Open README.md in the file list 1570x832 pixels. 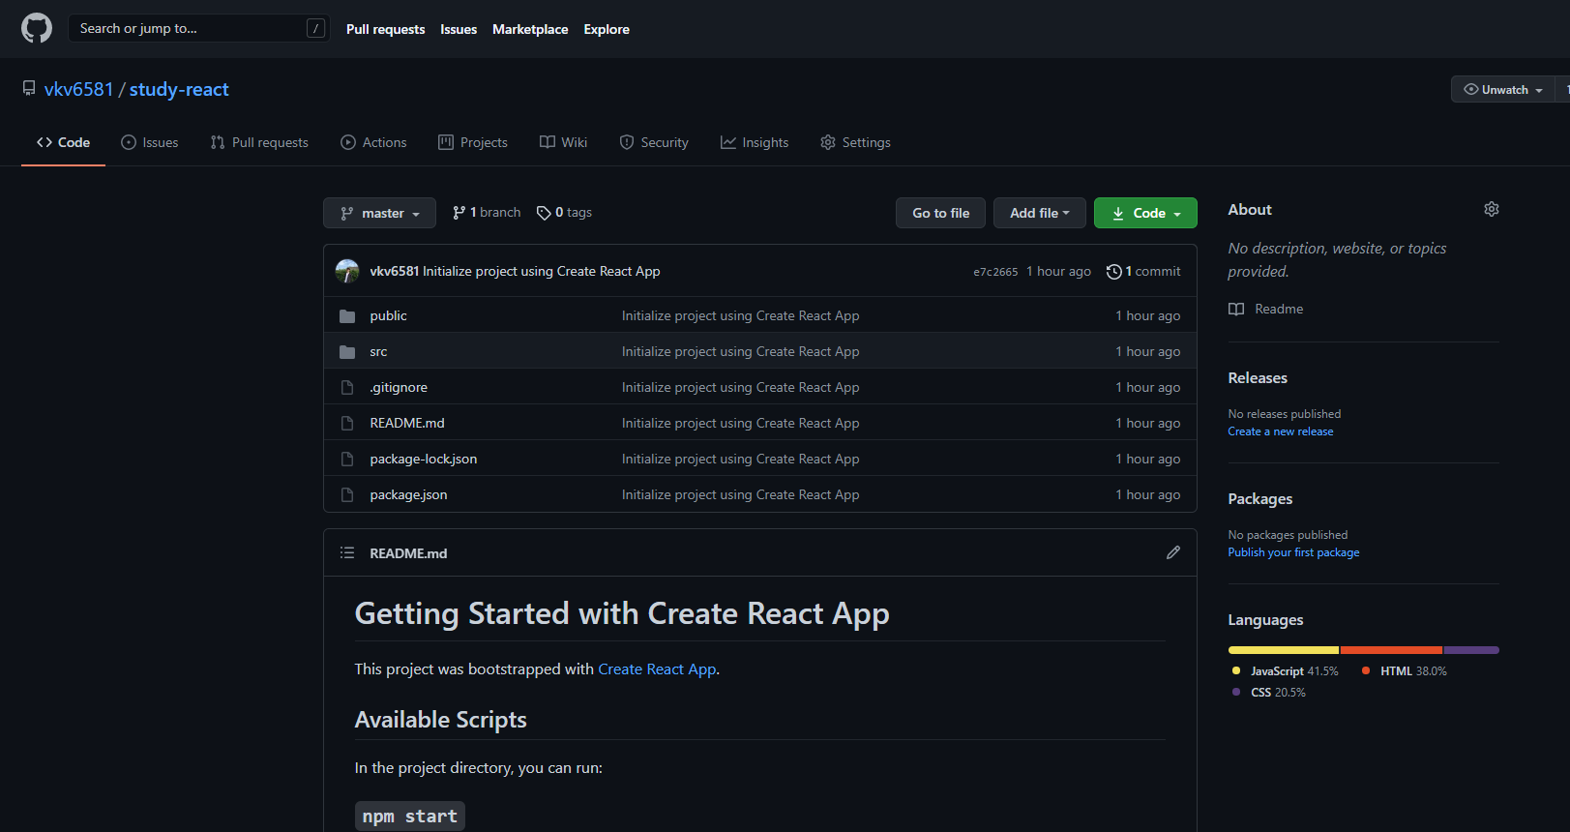[407, 424]
